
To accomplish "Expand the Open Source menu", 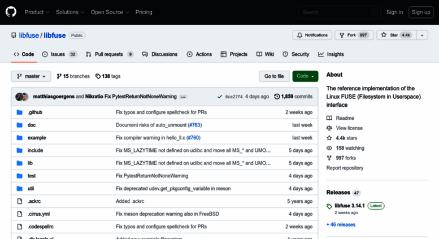I will click(x=110, y=12).
